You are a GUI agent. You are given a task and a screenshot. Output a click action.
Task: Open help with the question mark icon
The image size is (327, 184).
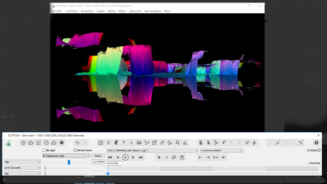[x=316, y=143]
